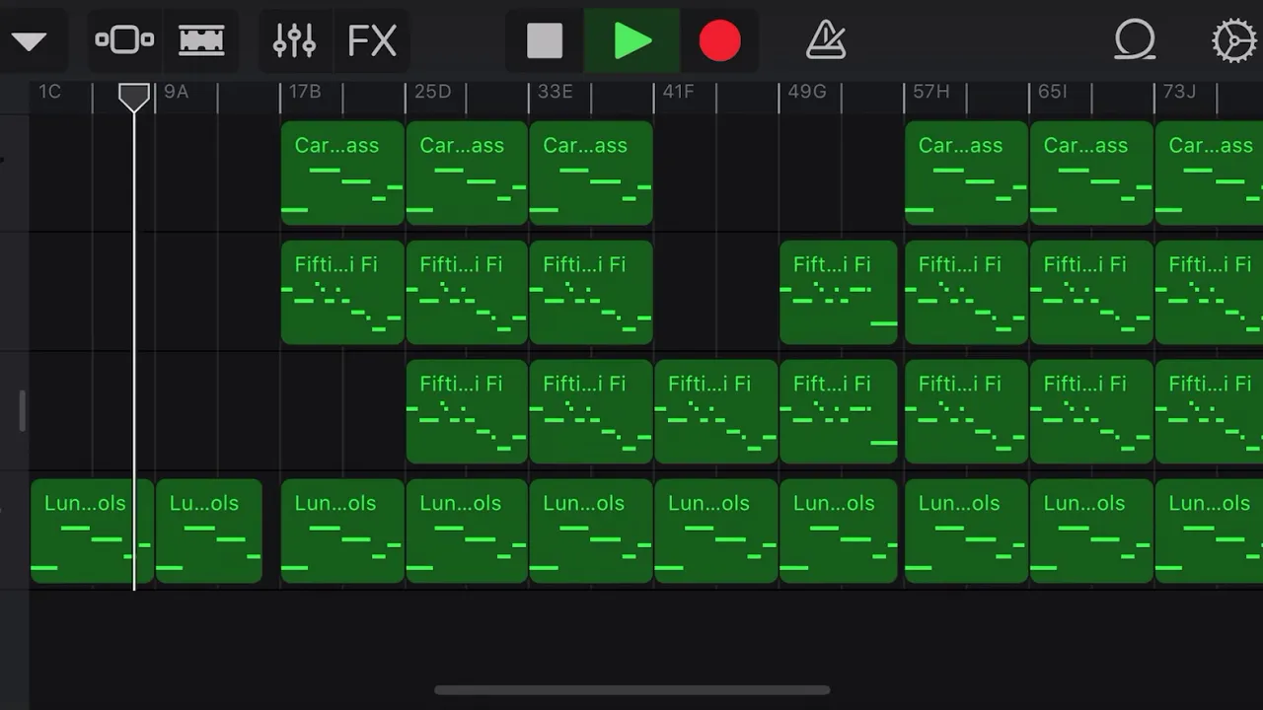Open the song settings gear
The width and height of the screenshot is (1263, 710).
pos(1233,41)
